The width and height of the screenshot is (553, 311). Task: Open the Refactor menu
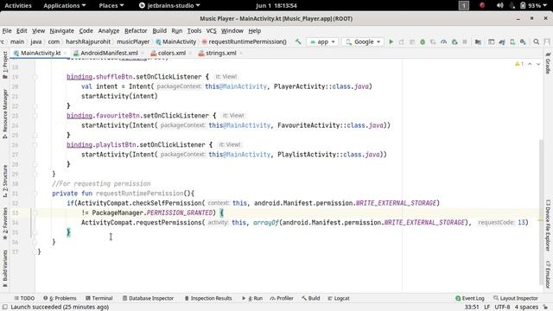pyautogui.click(x=136, y=31)
